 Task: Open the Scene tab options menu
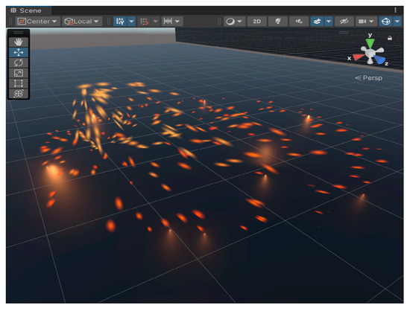(395, 10)
